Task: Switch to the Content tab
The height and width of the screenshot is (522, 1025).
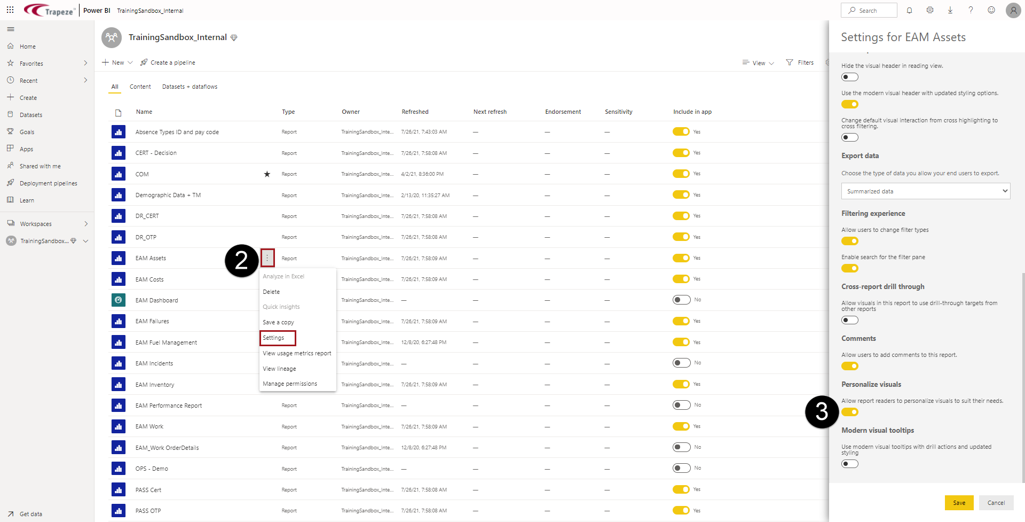Action: [140, 87]
